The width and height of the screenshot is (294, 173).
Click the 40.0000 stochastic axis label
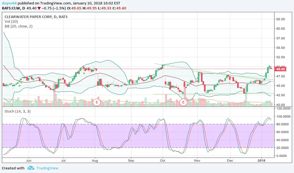(x=282, y=140)
